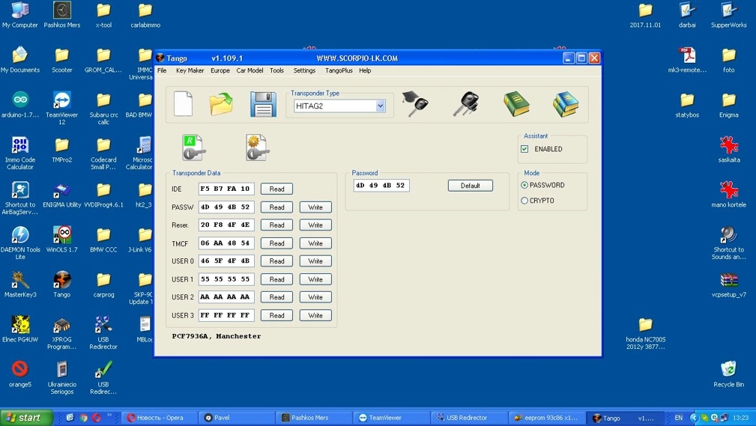This screenshot has width=756, height=426.
Task: Click the black car keys icon
Action: tap(466, 104)
